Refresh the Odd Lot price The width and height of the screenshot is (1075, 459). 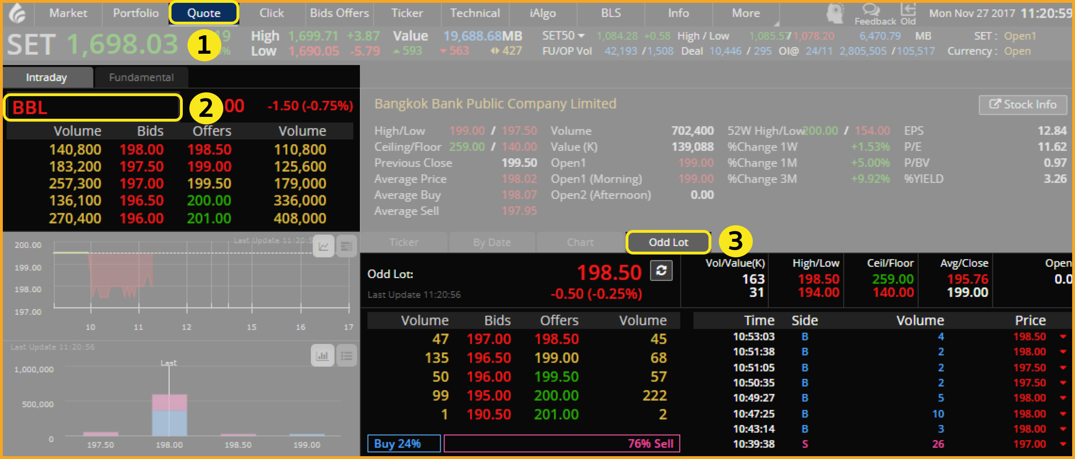click(661, 270)
